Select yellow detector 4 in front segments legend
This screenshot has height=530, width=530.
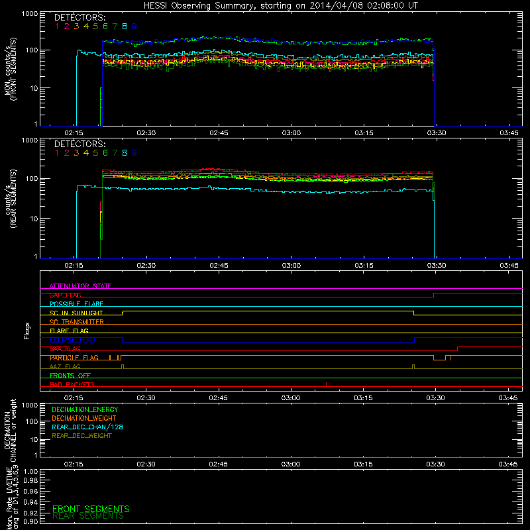coord(86,26)
